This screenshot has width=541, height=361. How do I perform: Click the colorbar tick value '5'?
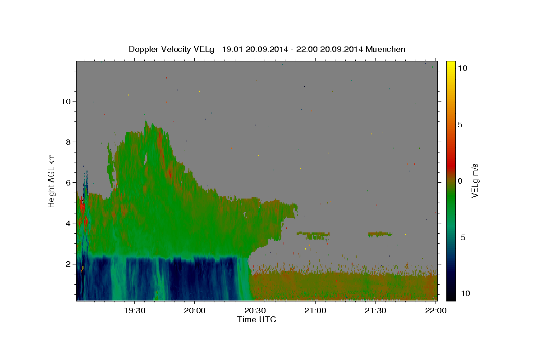point(460,125)
